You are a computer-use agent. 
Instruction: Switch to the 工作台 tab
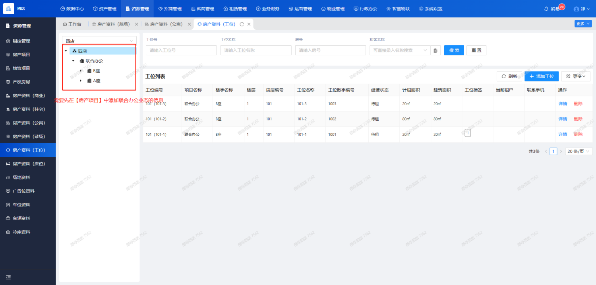(x=72, y=24)
